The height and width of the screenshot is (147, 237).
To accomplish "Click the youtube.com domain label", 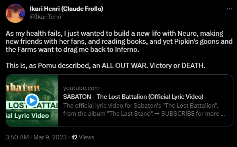I will (x=81, y=88).
